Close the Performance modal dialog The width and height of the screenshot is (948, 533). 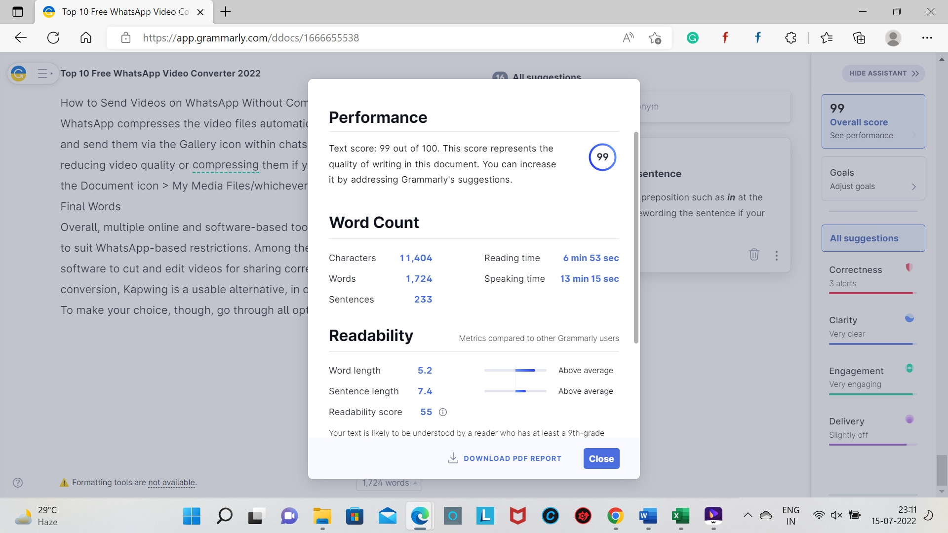tap(601, 458)
